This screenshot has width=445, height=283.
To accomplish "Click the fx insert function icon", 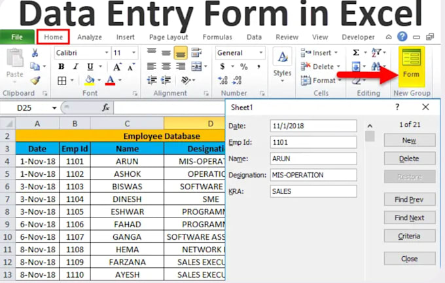I will point(105,107).
